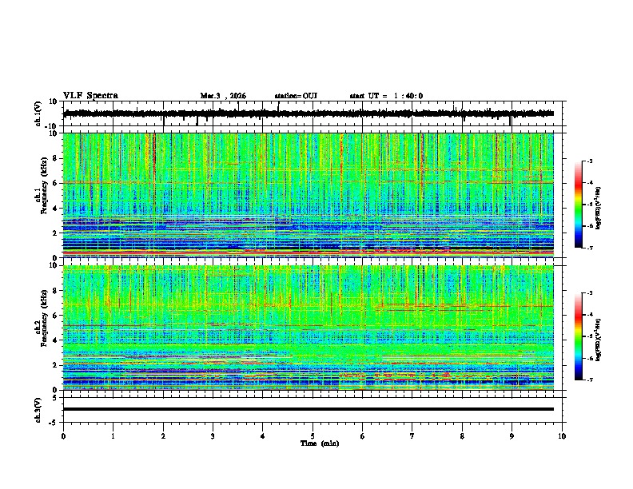Click the "-3" label on ch.1 color bar
The width and height of the screenshot is (633, 489).
(x=590, y=161)
